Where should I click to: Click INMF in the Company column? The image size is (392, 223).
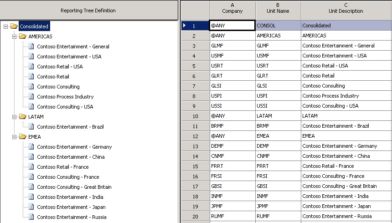click(x=232, y=196)
